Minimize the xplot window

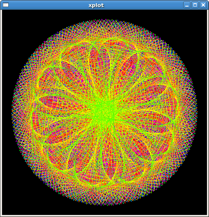click(187, 5)
